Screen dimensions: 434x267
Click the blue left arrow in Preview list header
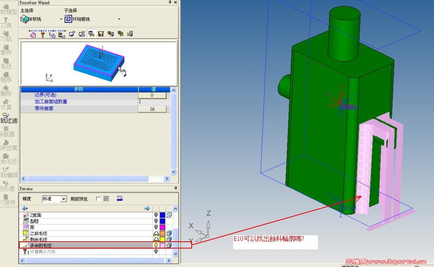pyautogui.click(x=25, y=208)
